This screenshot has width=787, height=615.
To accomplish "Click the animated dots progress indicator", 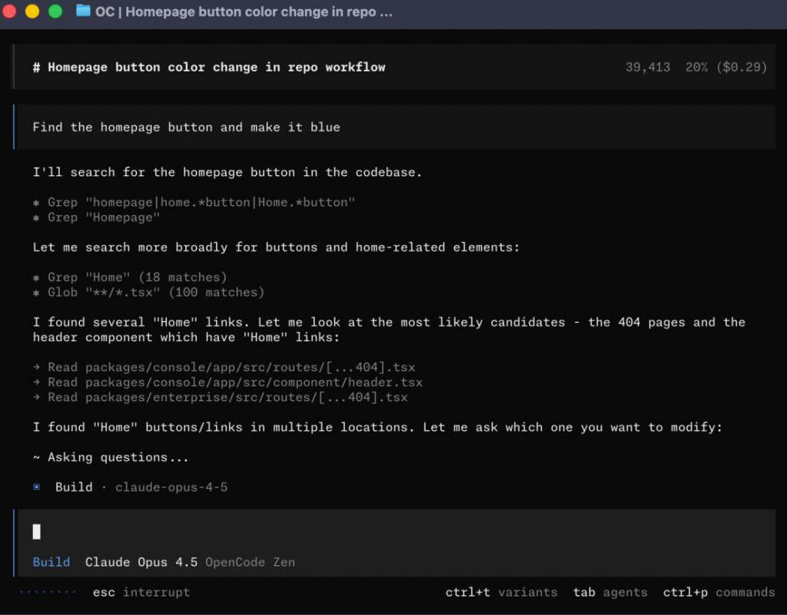I will [x=48, y=592].
